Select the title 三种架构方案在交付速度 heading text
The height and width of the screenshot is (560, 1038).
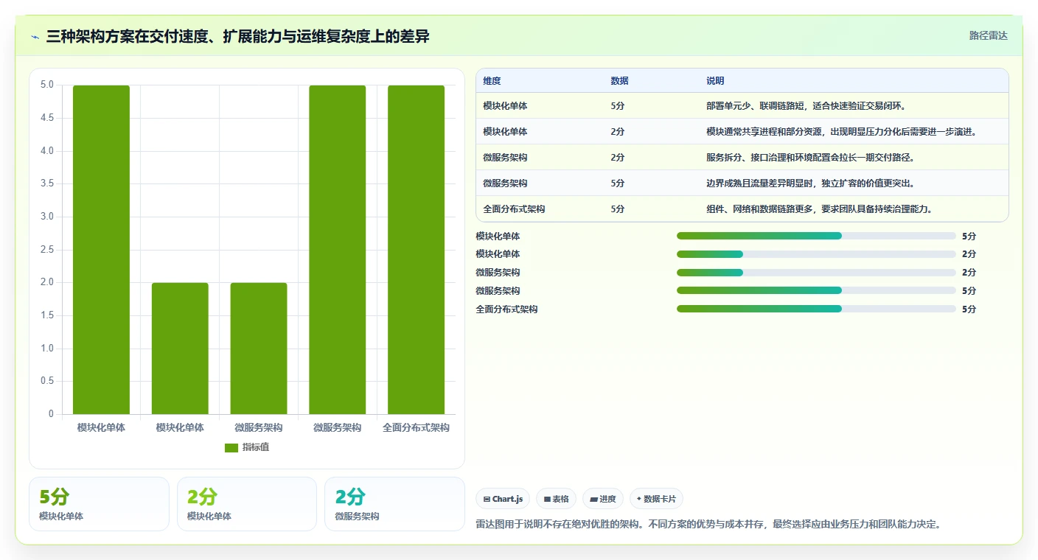(238, 36)
